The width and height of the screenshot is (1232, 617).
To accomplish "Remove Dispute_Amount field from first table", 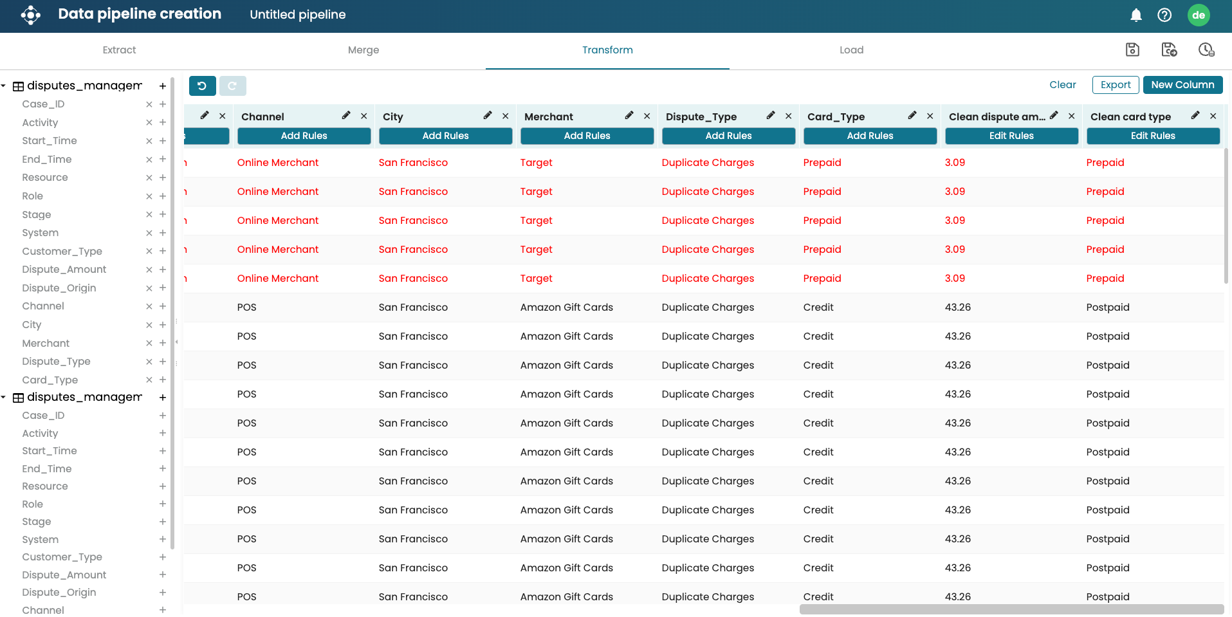I will [149, 270].
